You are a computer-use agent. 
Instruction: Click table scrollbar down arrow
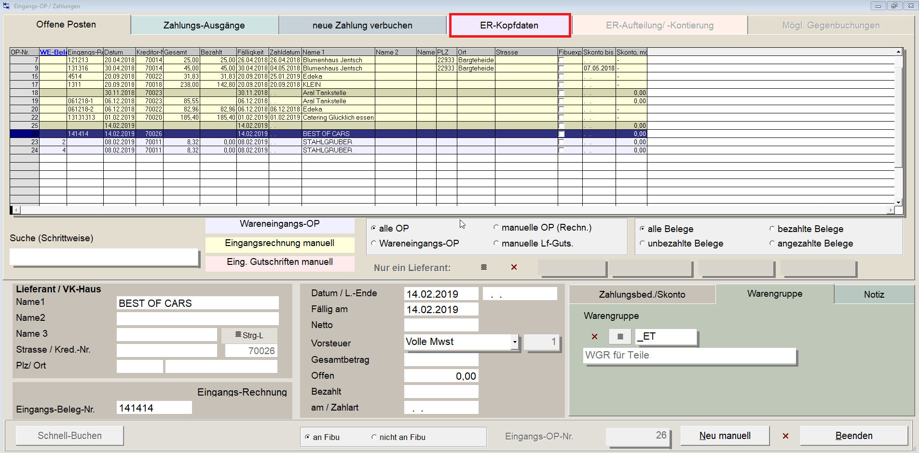pos(898,203)
